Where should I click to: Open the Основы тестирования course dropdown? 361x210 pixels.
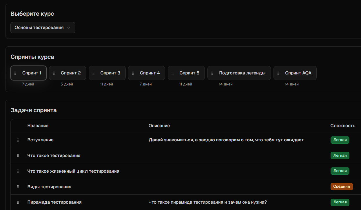pos(43,28)
